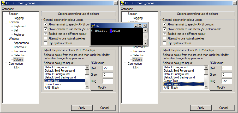The height and width of the screenshot is (113, 238).
Task: Click the Green value field in left dialog
Action: (x=108, y=75)
